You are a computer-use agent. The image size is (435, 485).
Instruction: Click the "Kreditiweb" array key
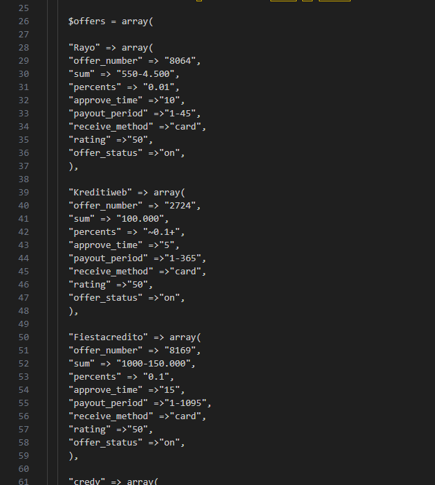point(100,193)
